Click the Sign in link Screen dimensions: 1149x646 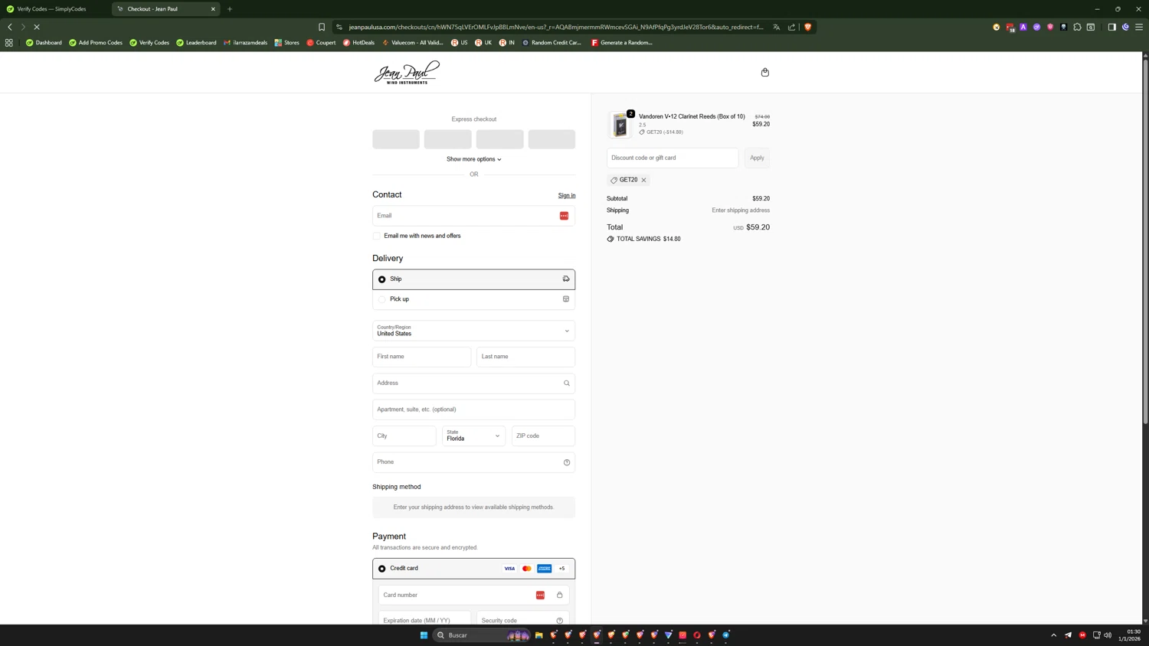click(x=567, y=195)
